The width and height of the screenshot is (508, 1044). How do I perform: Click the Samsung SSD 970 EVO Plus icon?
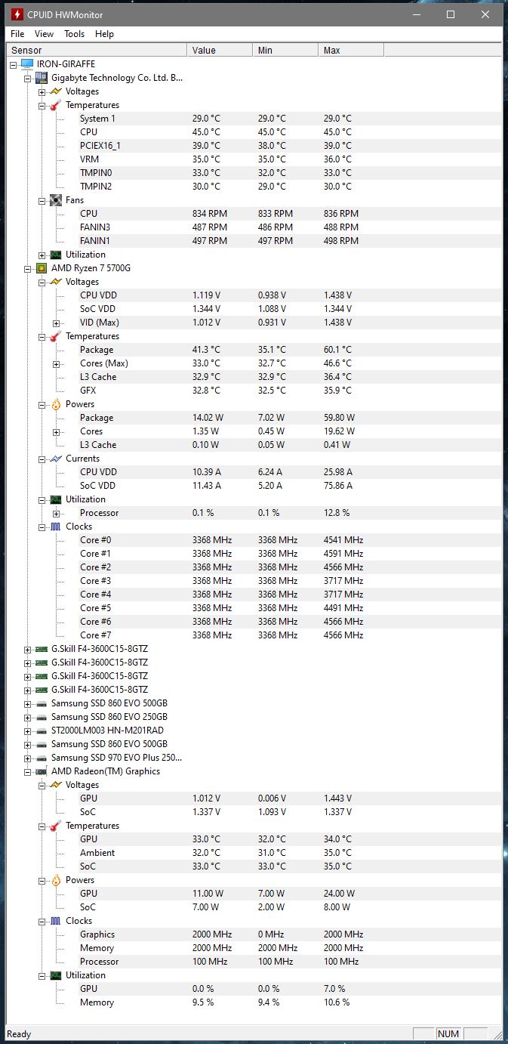(x=42, y=758)
